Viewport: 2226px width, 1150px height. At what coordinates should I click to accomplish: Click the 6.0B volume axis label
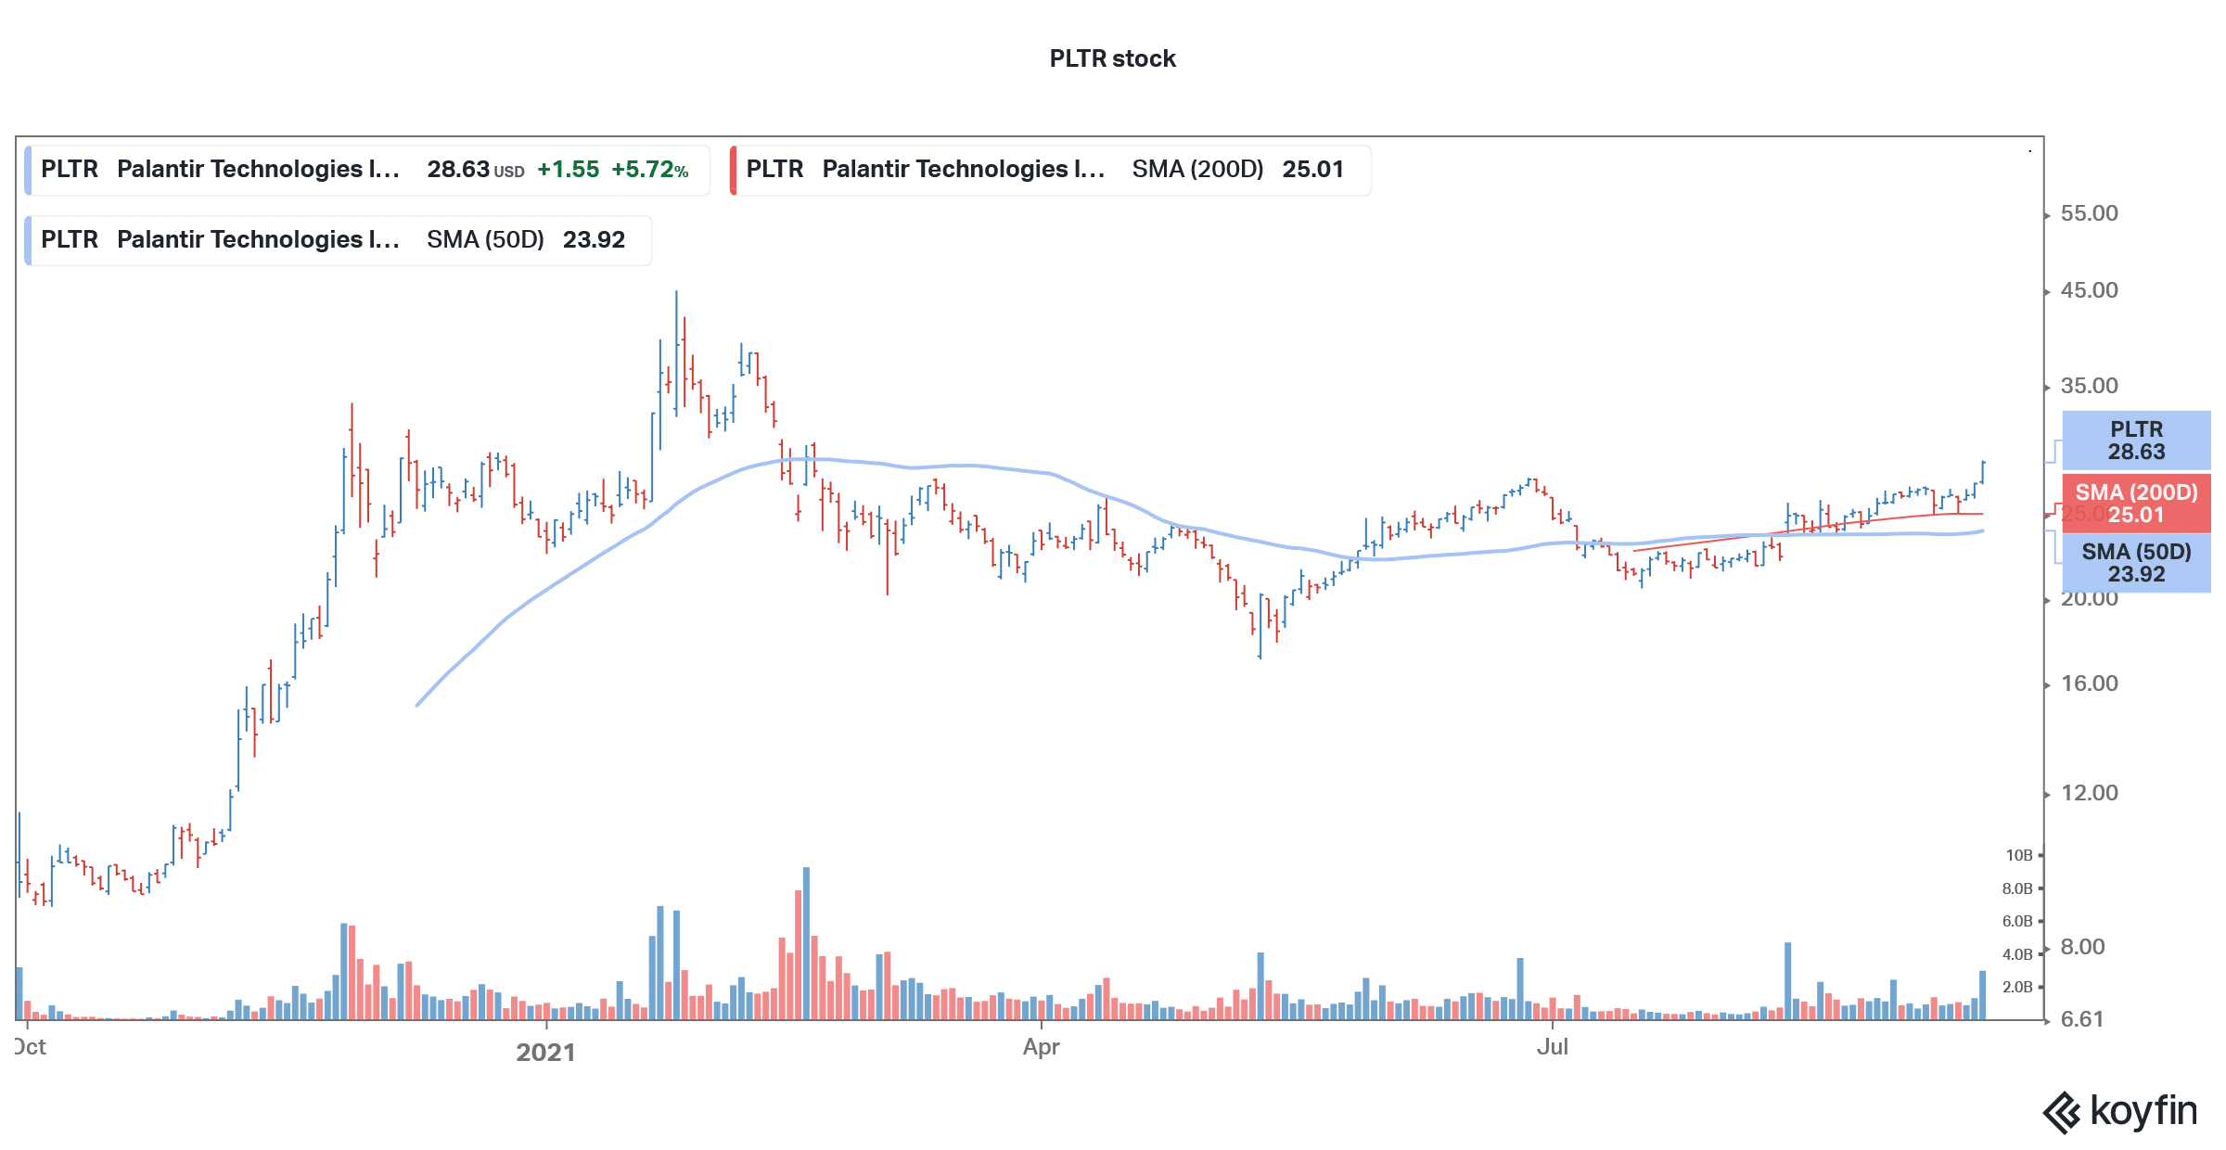[x=2017, y=921]
